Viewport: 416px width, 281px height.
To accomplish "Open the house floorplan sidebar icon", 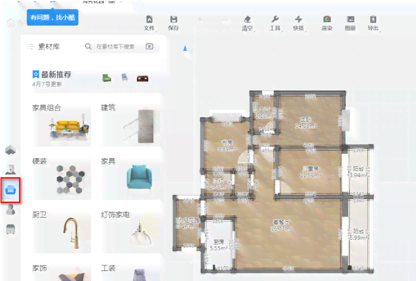I will pos(11,150).
